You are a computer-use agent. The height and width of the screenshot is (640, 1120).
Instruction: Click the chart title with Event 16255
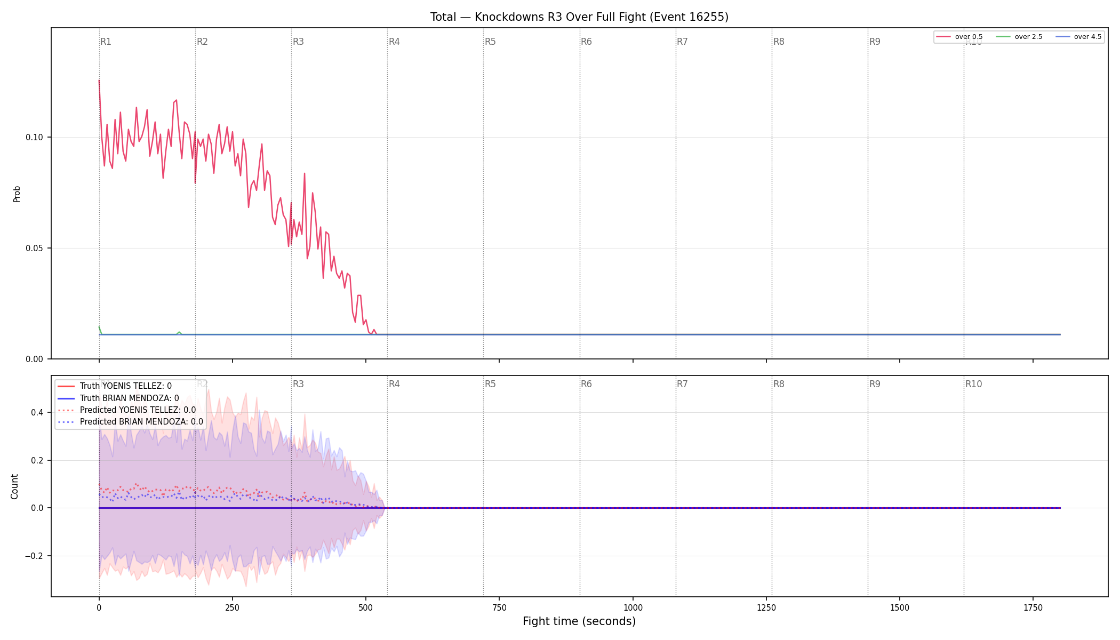(579, 17)
